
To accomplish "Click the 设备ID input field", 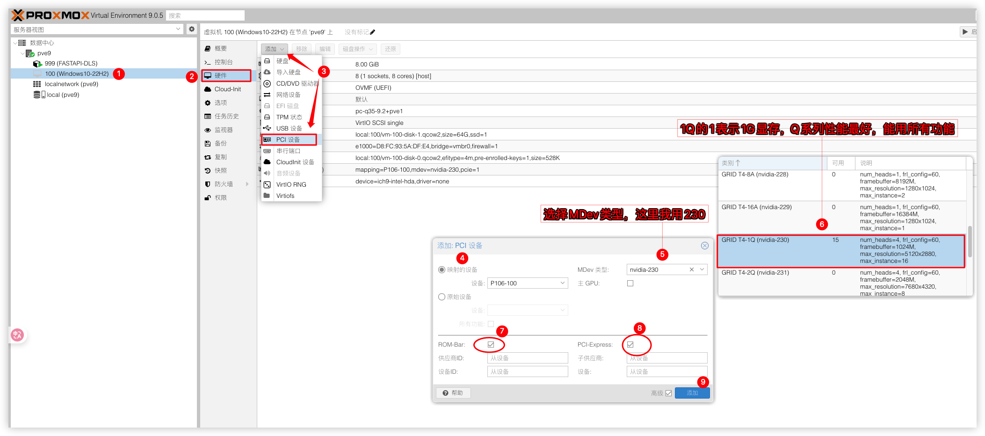I will click(x=528, y=371).
